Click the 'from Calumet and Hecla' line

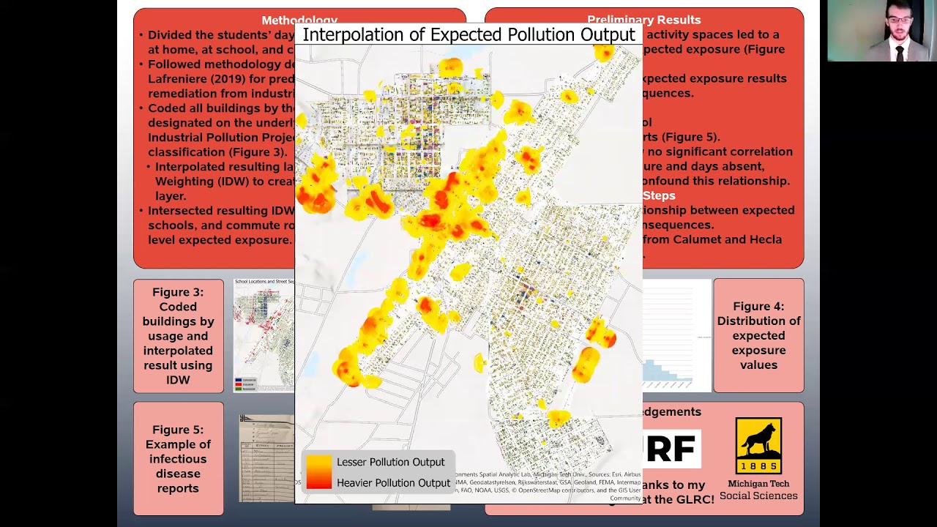coord(712,239)
